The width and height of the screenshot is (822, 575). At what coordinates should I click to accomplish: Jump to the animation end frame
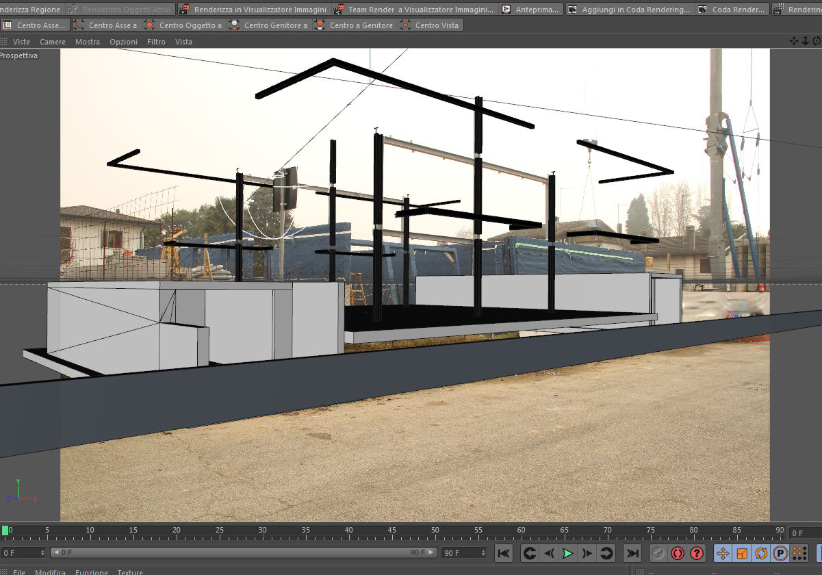(x=633, y=553)
